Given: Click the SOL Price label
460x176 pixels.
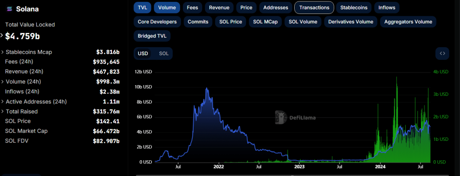Looking at the screenshot, I should 18,121.
